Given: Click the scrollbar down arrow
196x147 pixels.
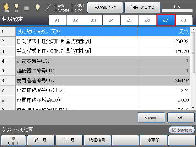Looking at the screenshot, I should [x=193, y=108].
